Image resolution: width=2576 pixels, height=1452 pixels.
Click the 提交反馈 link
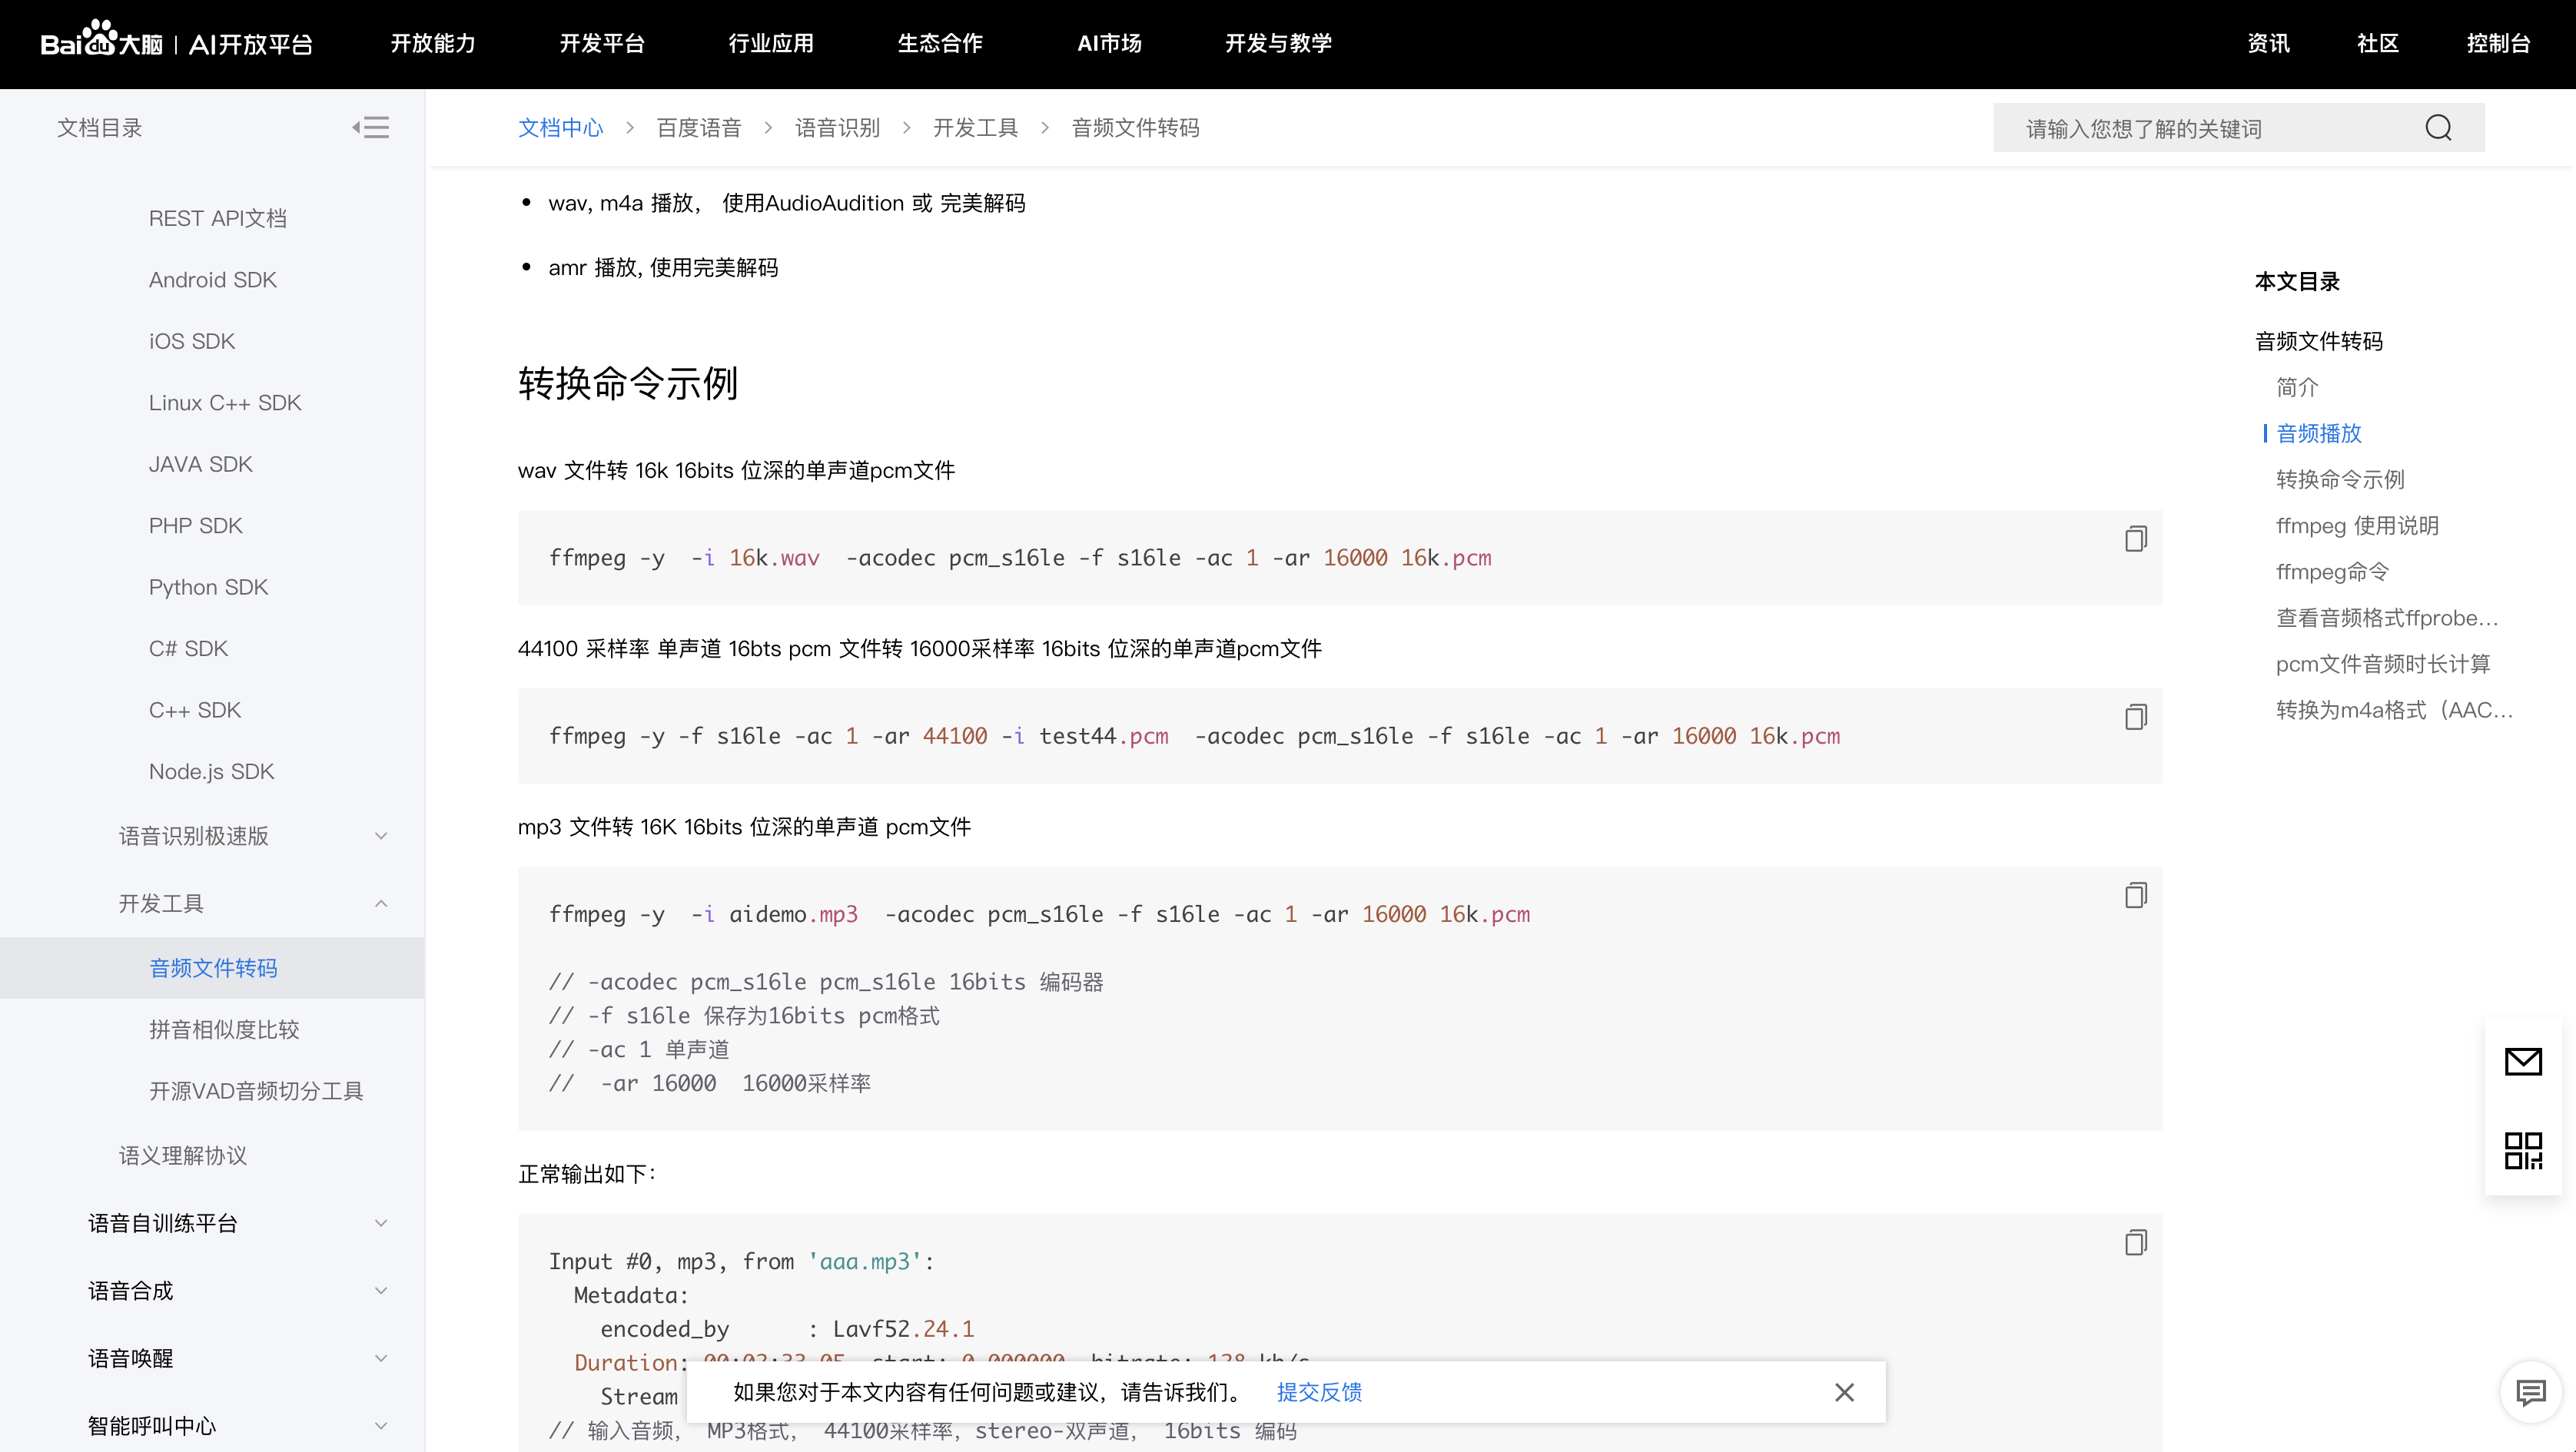[x=1319, y=1392]
